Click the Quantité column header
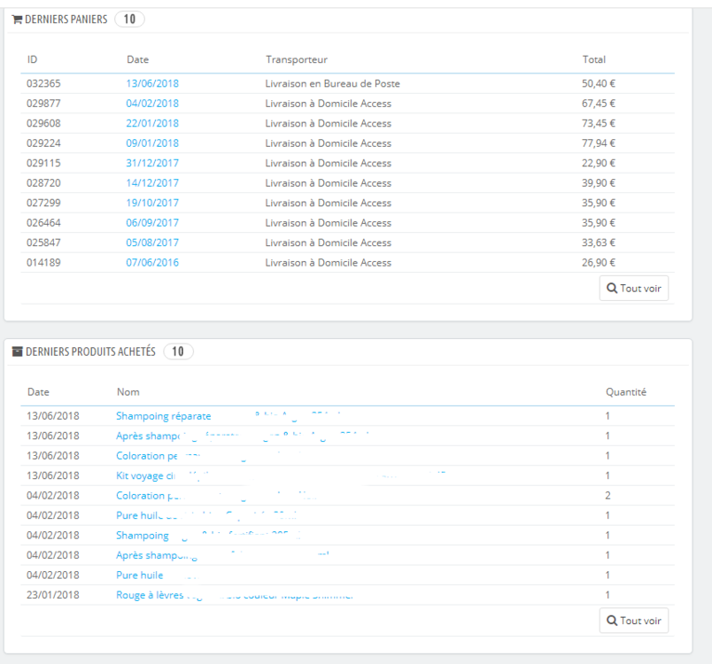712x664 pixels. pos(626,392)
